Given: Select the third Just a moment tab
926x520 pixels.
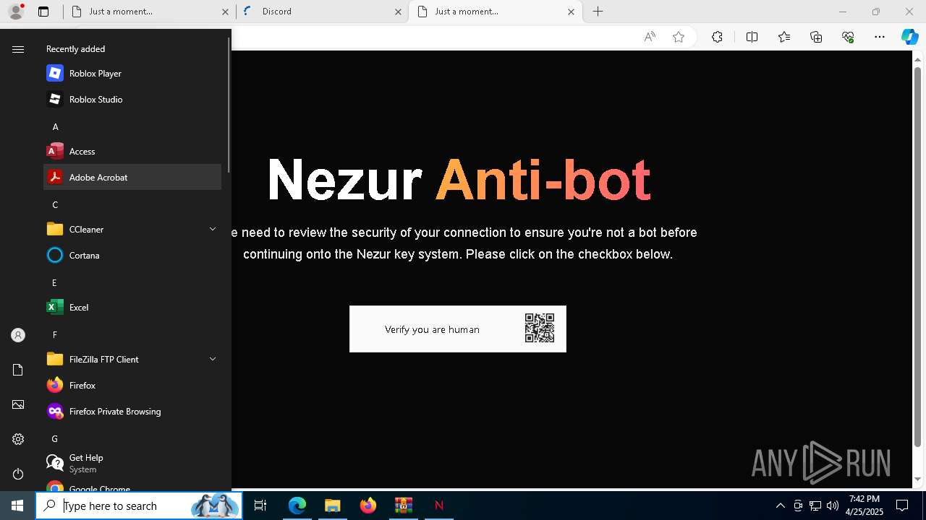Looking at the screenshot, I should (496, 12).
